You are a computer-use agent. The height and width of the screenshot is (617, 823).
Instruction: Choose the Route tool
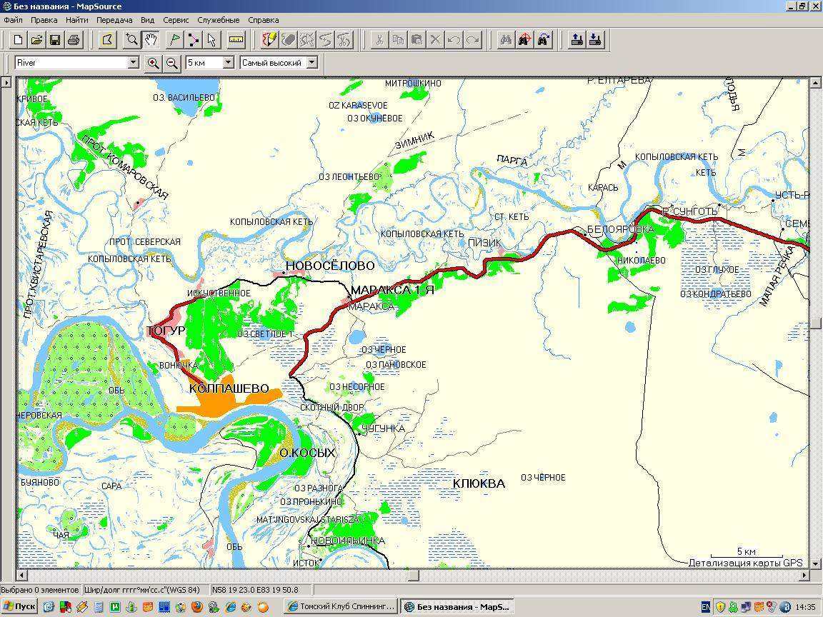(193, 40)
